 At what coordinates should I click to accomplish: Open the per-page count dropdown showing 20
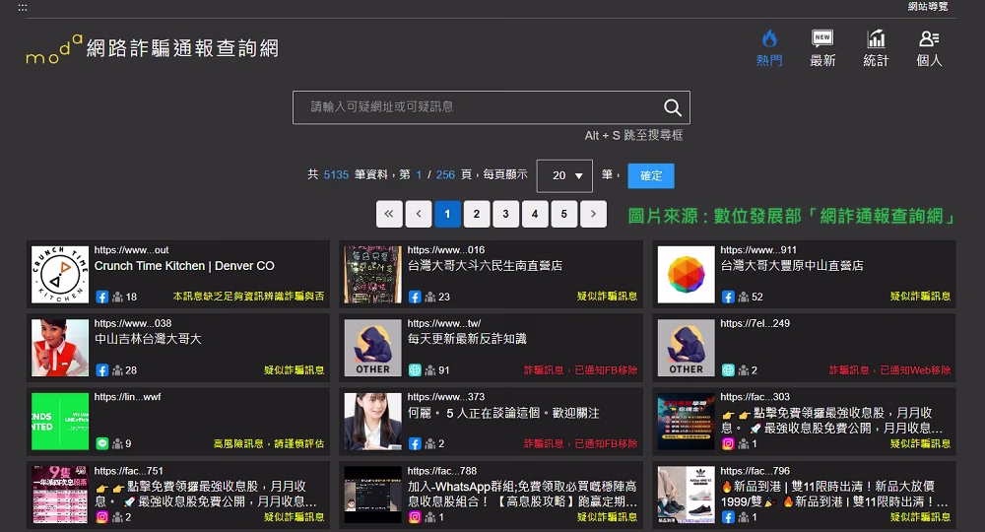tap(564, 175)
